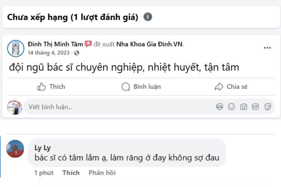Image resolution: width=281 pixels, height=187 pixels.
Task: Insert a GIF using the GIF icon
Action: pos(256,107)
